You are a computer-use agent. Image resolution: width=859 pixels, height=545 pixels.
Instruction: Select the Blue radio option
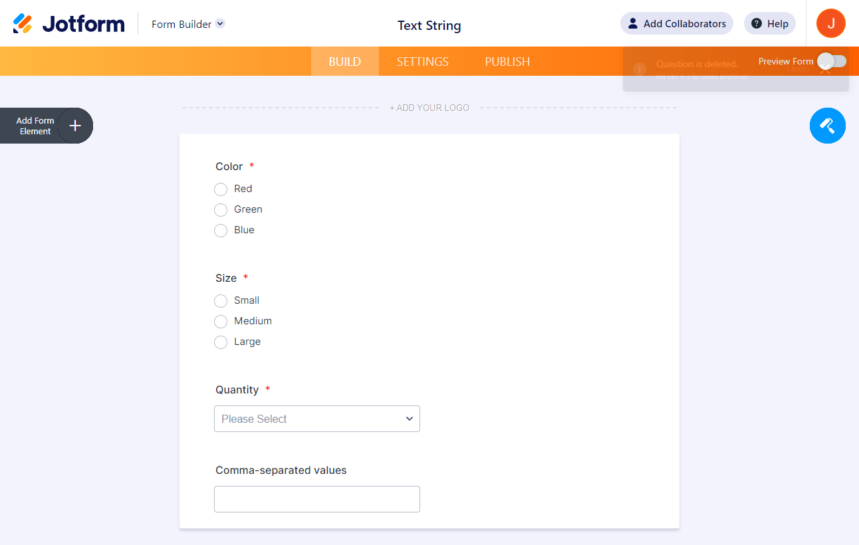pos(221,231)
